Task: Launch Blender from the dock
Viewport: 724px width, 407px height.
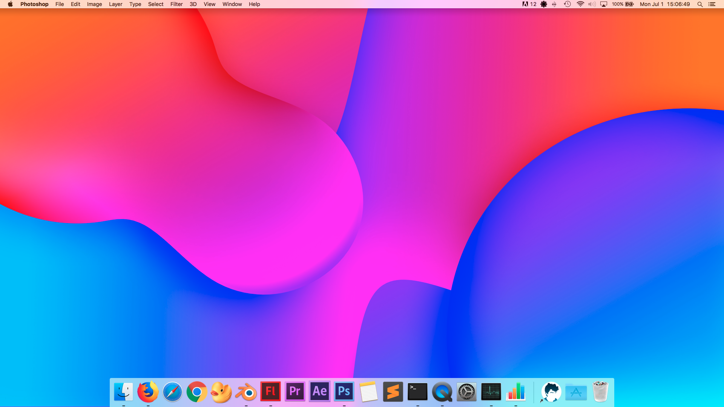Action: point(246,392)
